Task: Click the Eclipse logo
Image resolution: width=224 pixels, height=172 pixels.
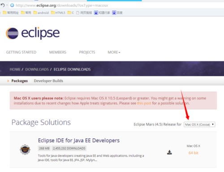Action: [x=33, y=33]
